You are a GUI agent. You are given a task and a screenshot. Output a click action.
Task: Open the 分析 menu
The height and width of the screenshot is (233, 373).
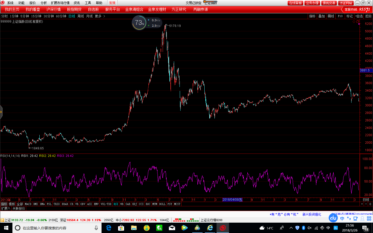tap(44, 3)
